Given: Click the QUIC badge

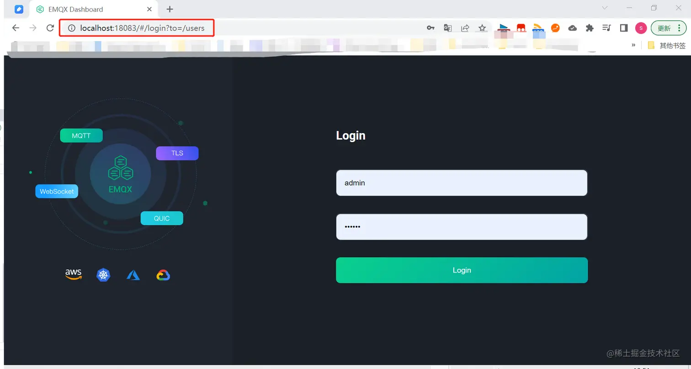Looking at the screenshot, I should pyautogui.click(x=162, y=218).
